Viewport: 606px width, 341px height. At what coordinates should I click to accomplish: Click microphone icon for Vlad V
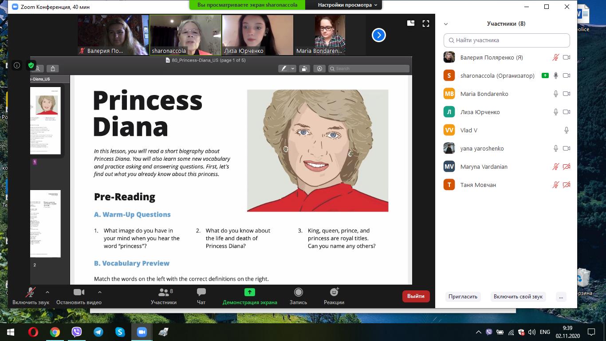(567, 130)
